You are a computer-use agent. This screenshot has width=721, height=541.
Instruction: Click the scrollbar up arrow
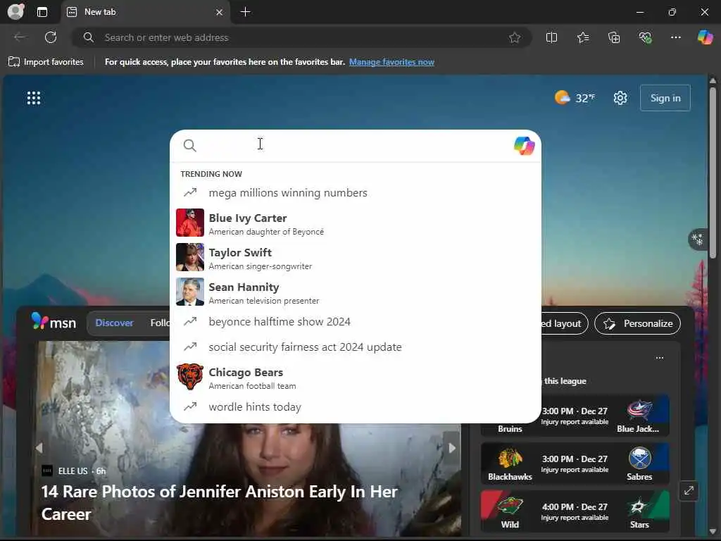click(713, 81)
